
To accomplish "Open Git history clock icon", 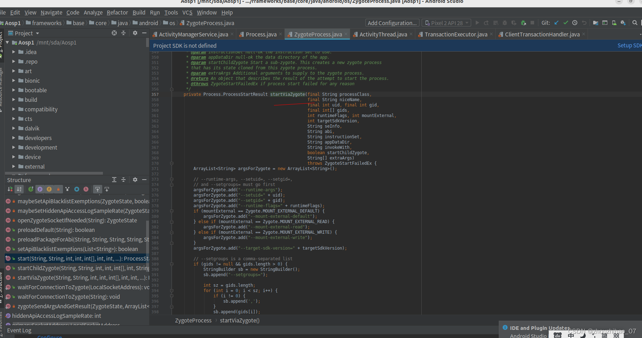I will tap(575, 23).
